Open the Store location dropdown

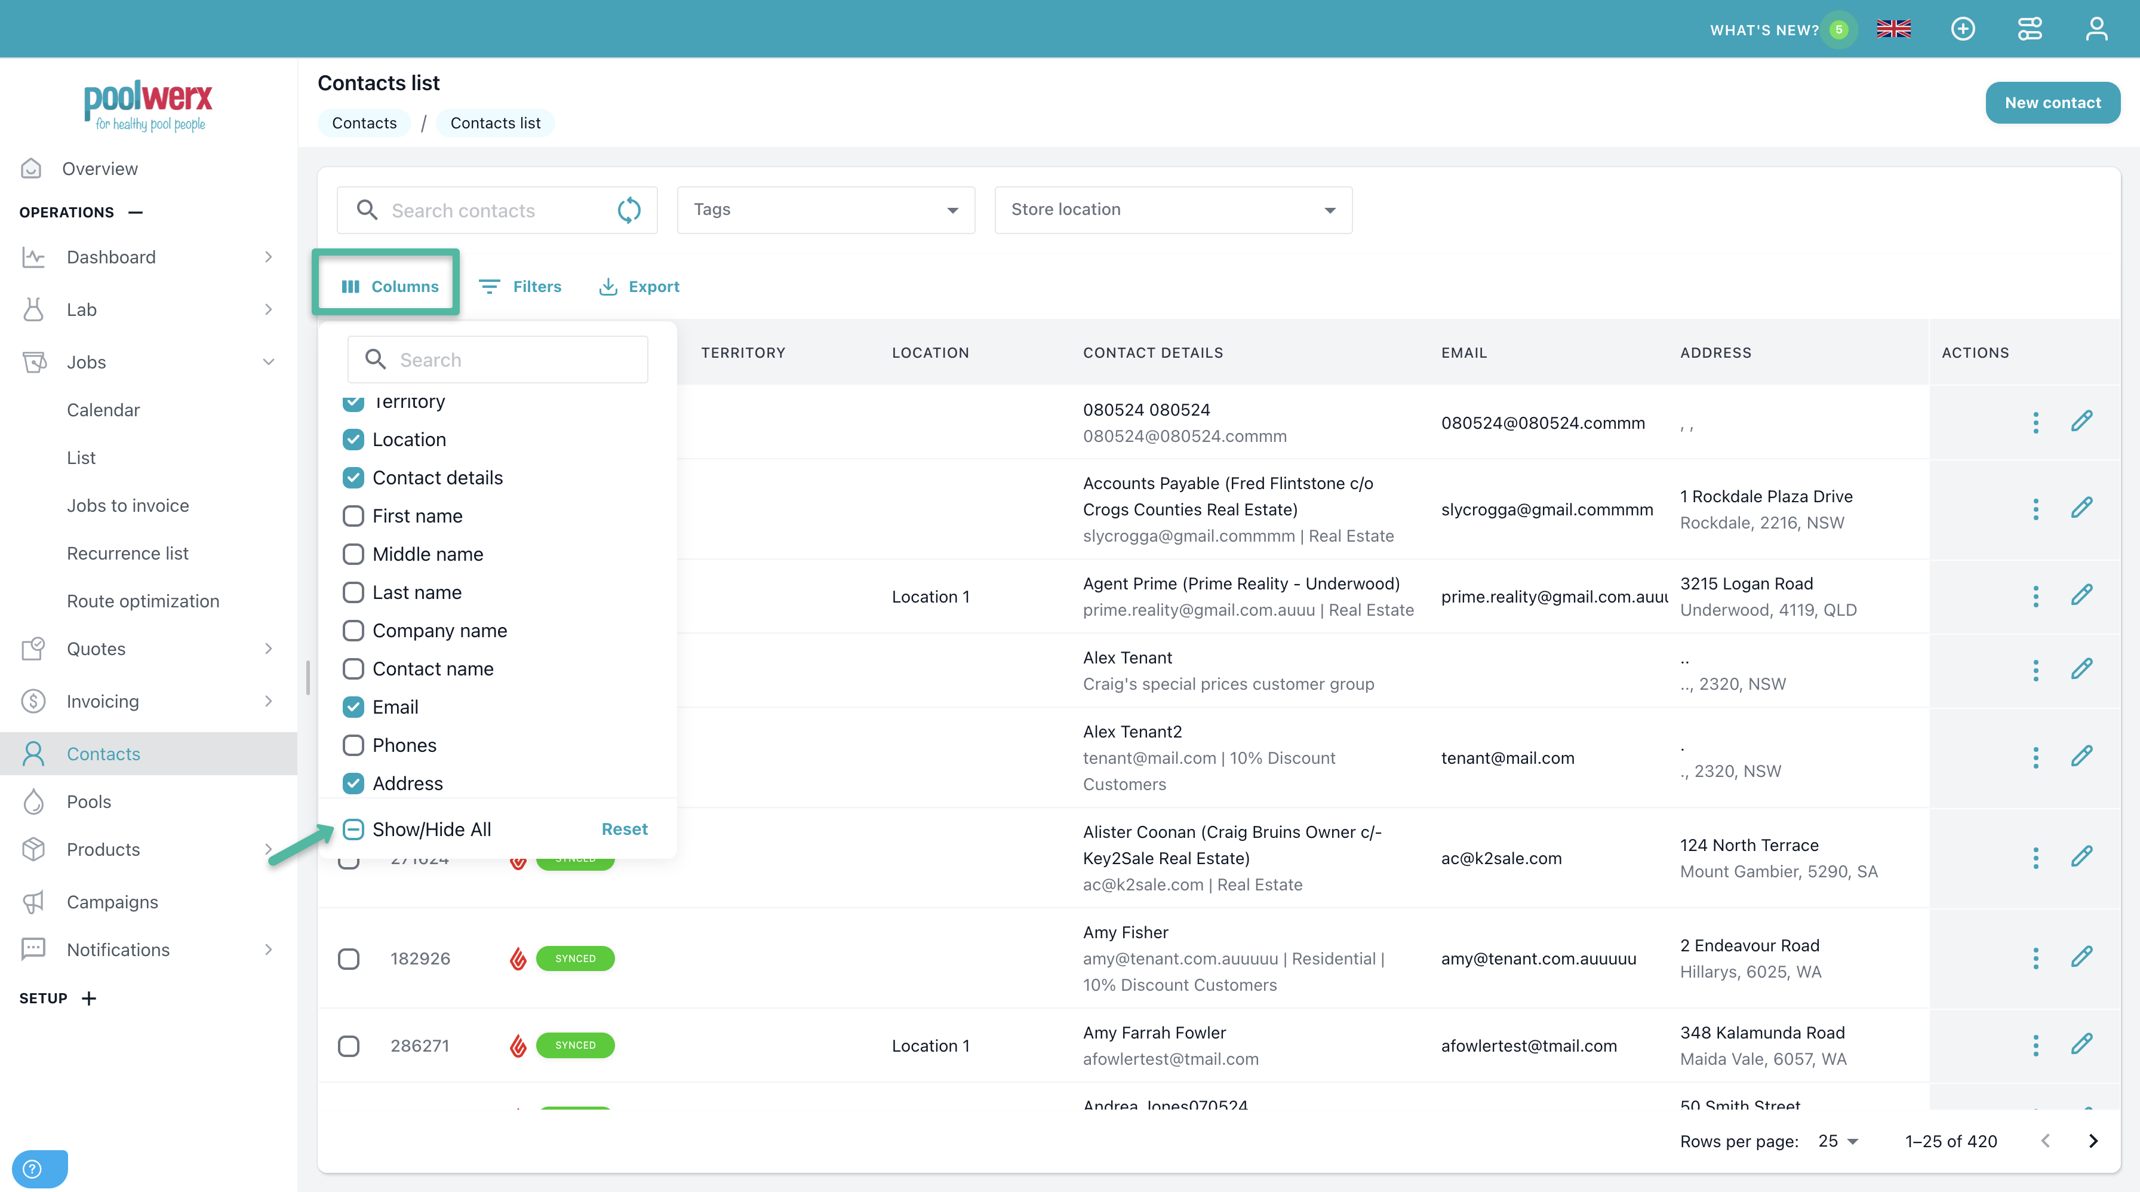coord(1172,210)
